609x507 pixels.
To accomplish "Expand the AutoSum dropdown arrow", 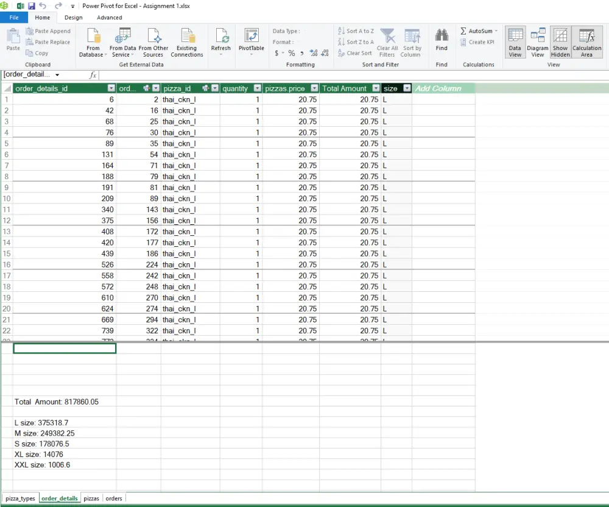I will tap(496, 31).
